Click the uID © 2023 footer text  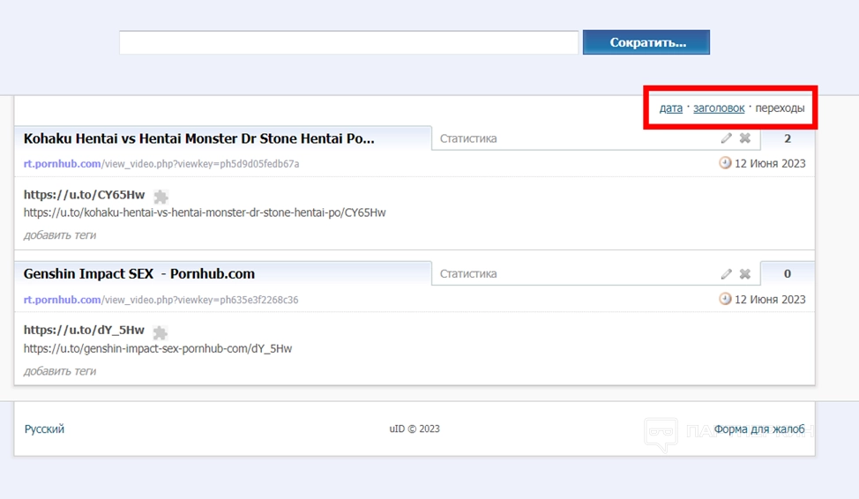(x=415, y=428)
